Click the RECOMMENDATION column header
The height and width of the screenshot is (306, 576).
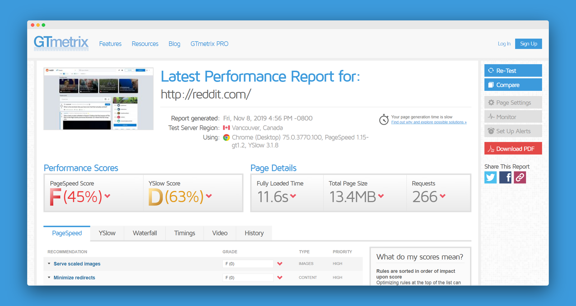(67, 252)
